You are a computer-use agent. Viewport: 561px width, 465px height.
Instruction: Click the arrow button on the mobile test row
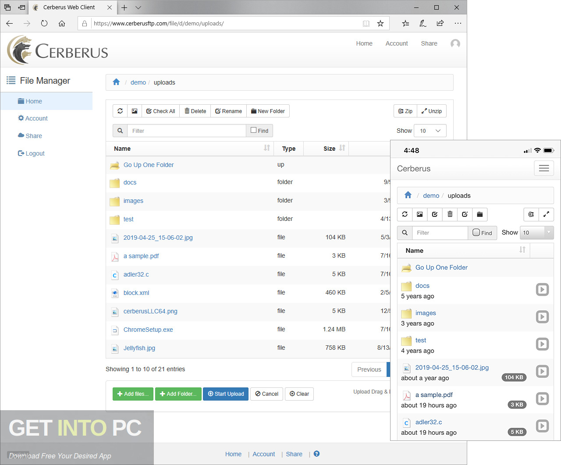point(543,344)
